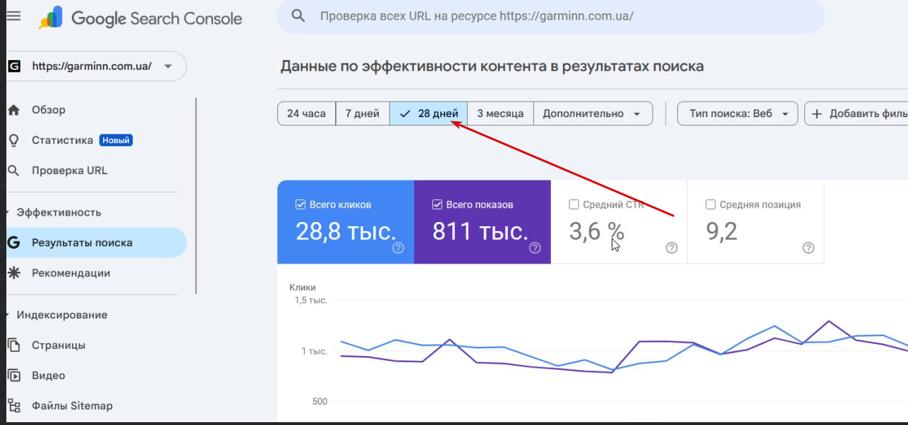Enable the Средняя позиция checkbox
Image resolution: width=908 pixels, height=425 pixels.
[x=710, y=205]
